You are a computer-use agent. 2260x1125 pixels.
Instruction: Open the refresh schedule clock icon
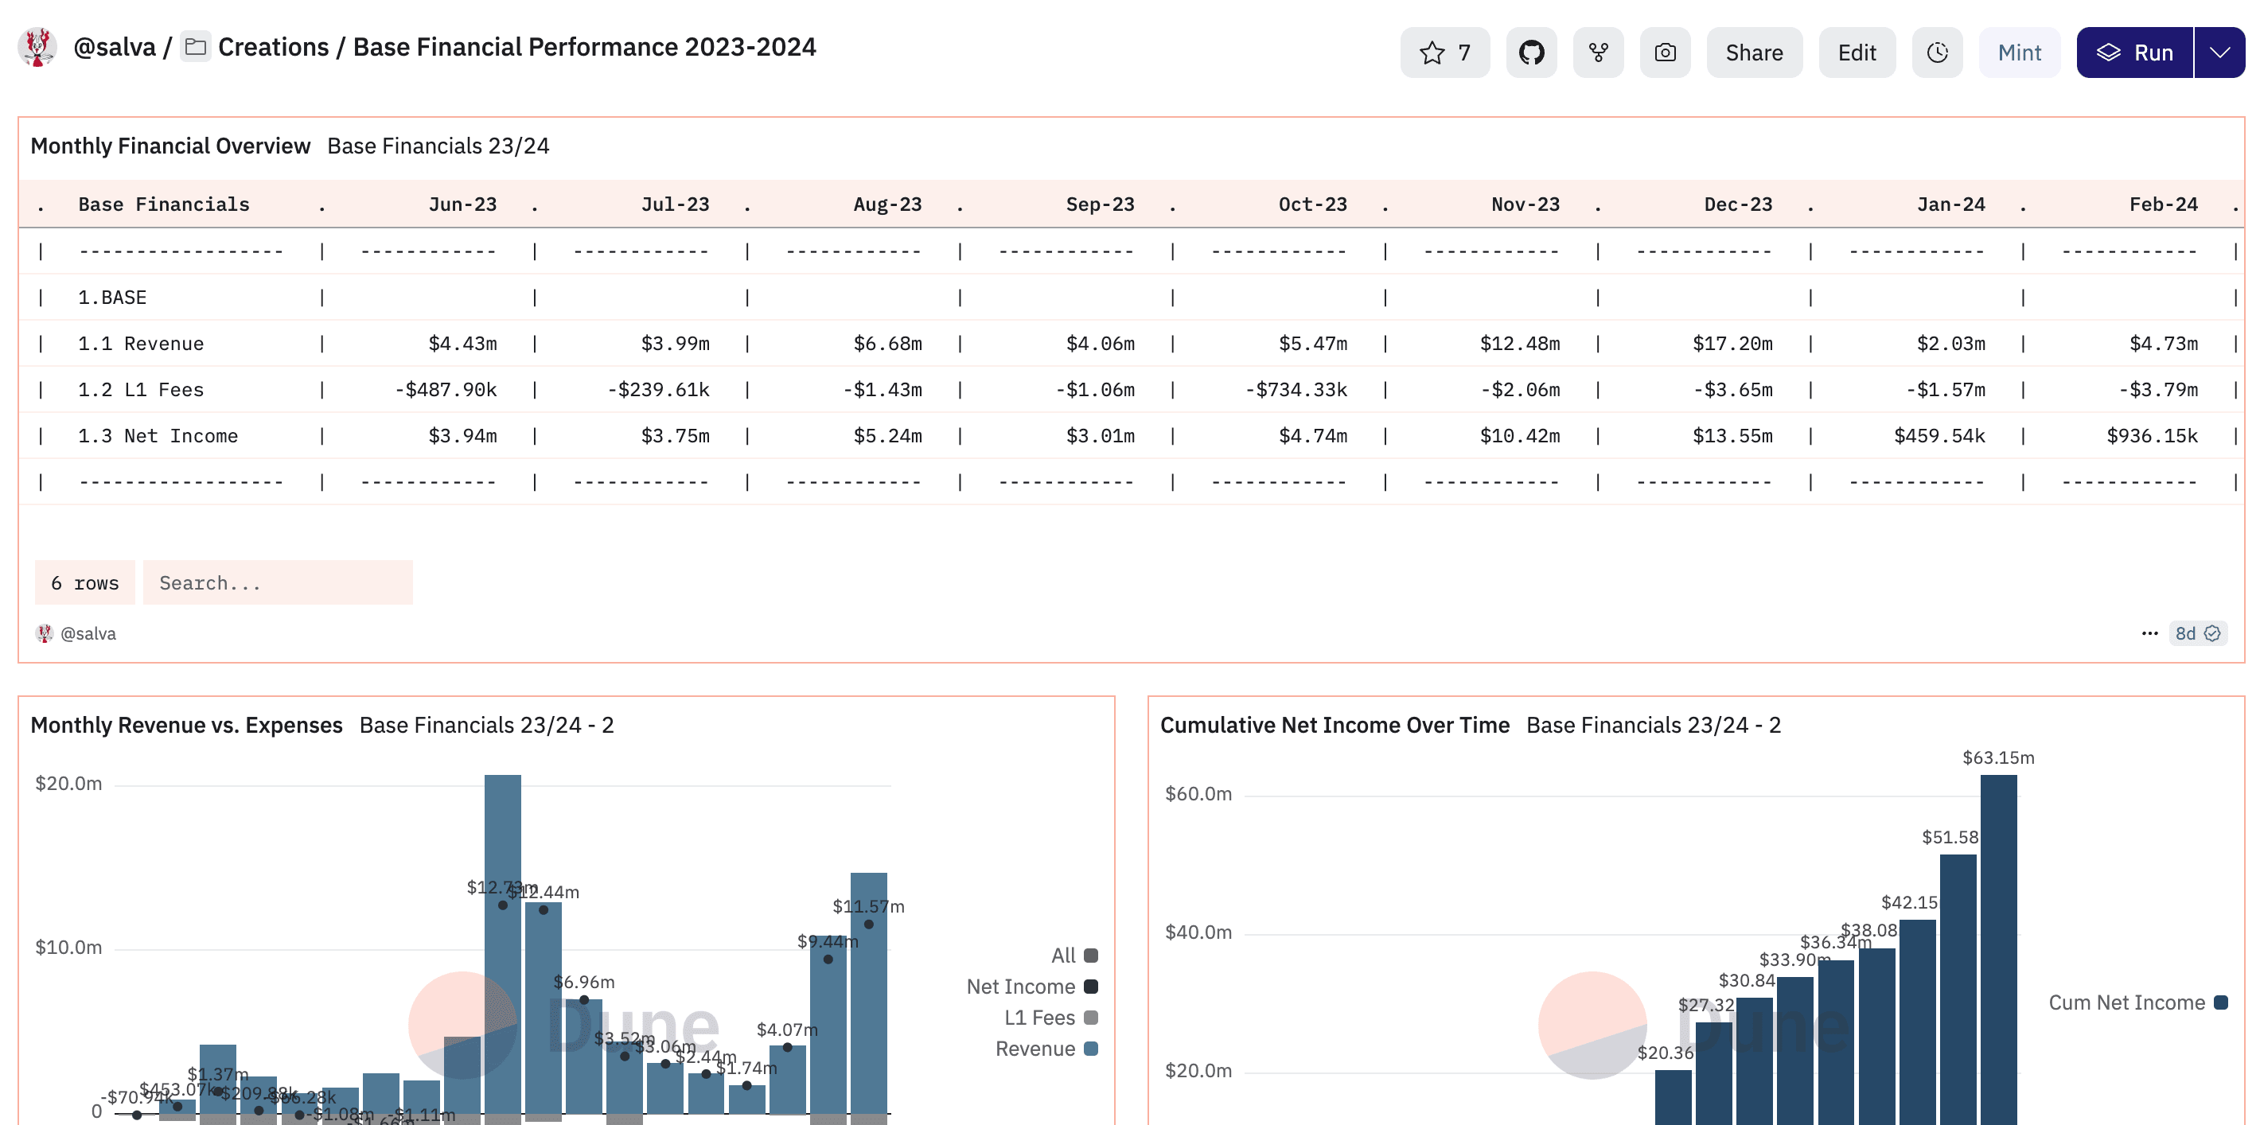(1937, 53)
